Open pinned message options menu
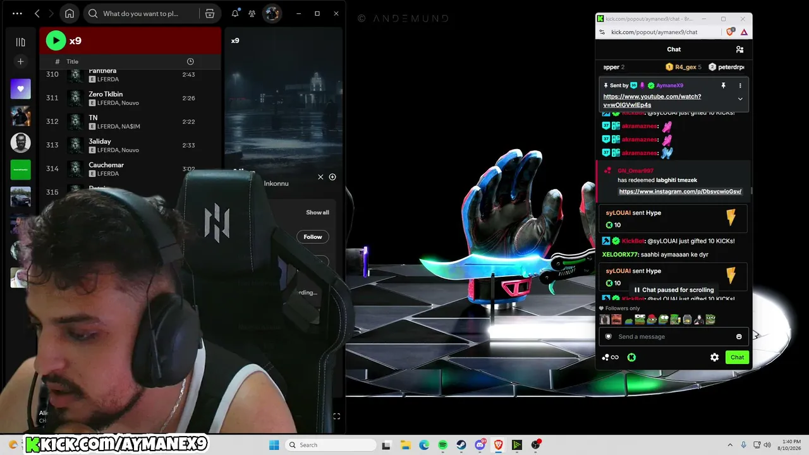The image size is (809, 455). [740, 85]
